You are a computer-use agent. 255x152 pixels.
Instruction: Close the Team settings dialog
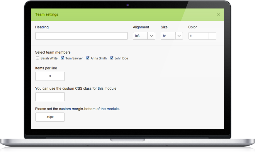click(218, 15)
